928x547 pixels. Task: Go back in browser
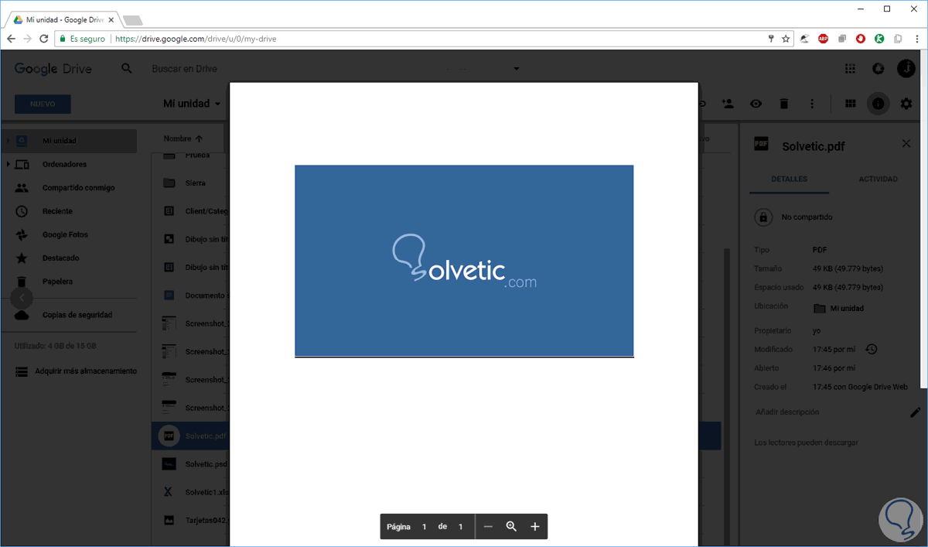click(11, 38)
